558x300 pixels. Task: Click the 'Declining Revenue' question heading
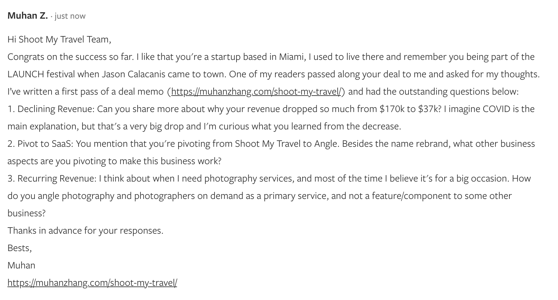[x=56, y=109]
